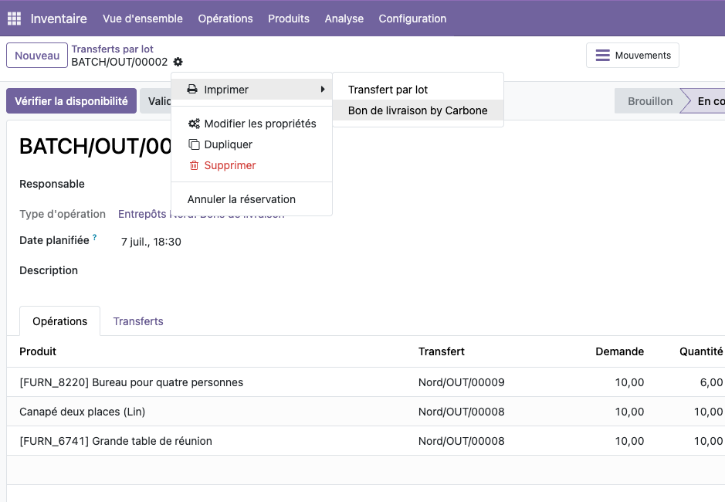Sort by the Transfert column header
This screenshot has width=725, height=502.
tap(442, 351)
